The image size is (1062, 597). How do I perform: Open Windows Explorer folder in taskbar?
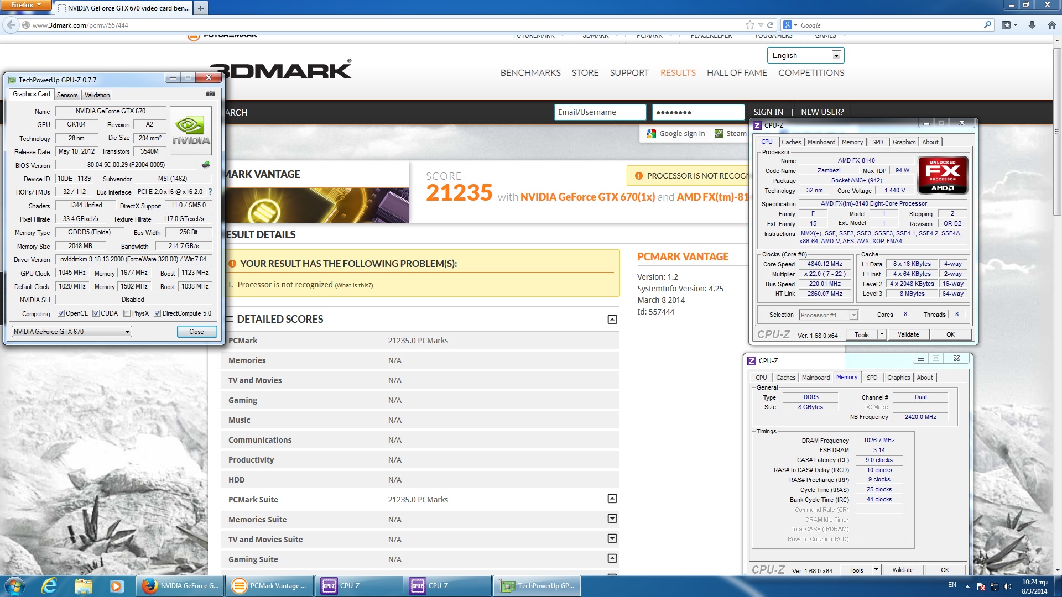click(x=83, y=586)
